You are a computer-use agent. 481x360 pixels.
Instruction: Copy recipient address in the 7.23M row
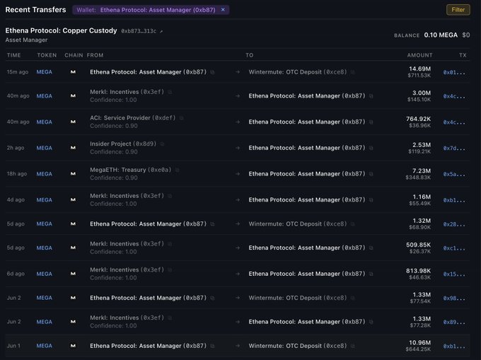pos(371,174)
